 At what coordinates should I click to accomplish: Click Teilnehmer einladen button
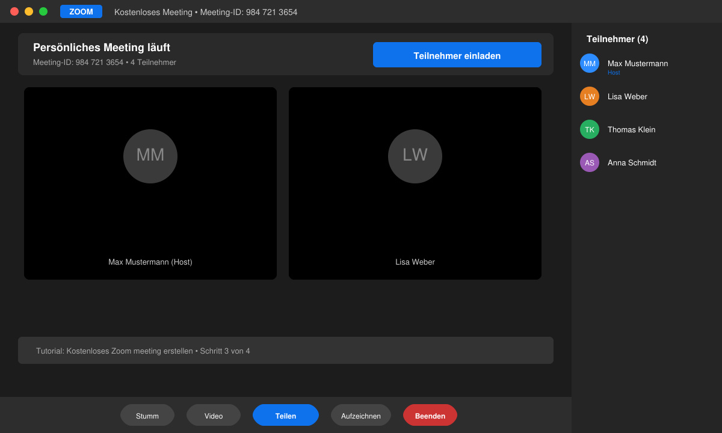[457, 55]
